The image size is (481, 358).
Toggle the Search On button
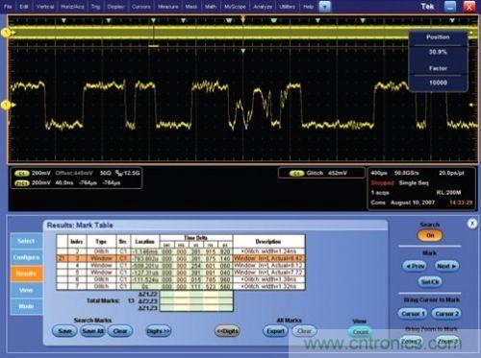tap(430, 235)
